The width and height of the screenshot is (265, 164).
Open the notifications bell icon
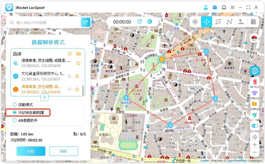point(224,7)
